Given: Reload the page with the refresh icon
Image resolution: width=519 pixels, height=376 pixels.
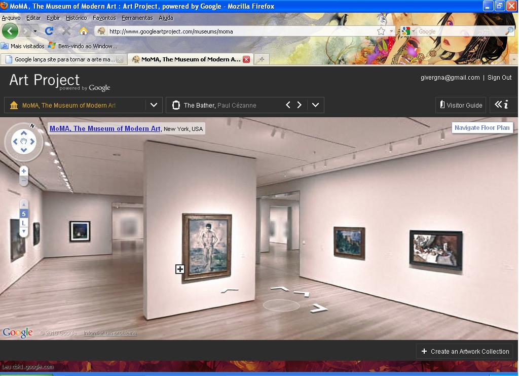Looking at the screenshot, I should pos(49,31).
